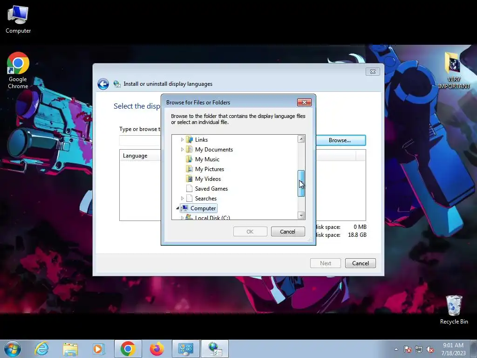Launch Internet Explorer from the taskbar
Image resolution: width=477 pixels, height=358 pixels.
pyautogui.click(x=41, y=349)
